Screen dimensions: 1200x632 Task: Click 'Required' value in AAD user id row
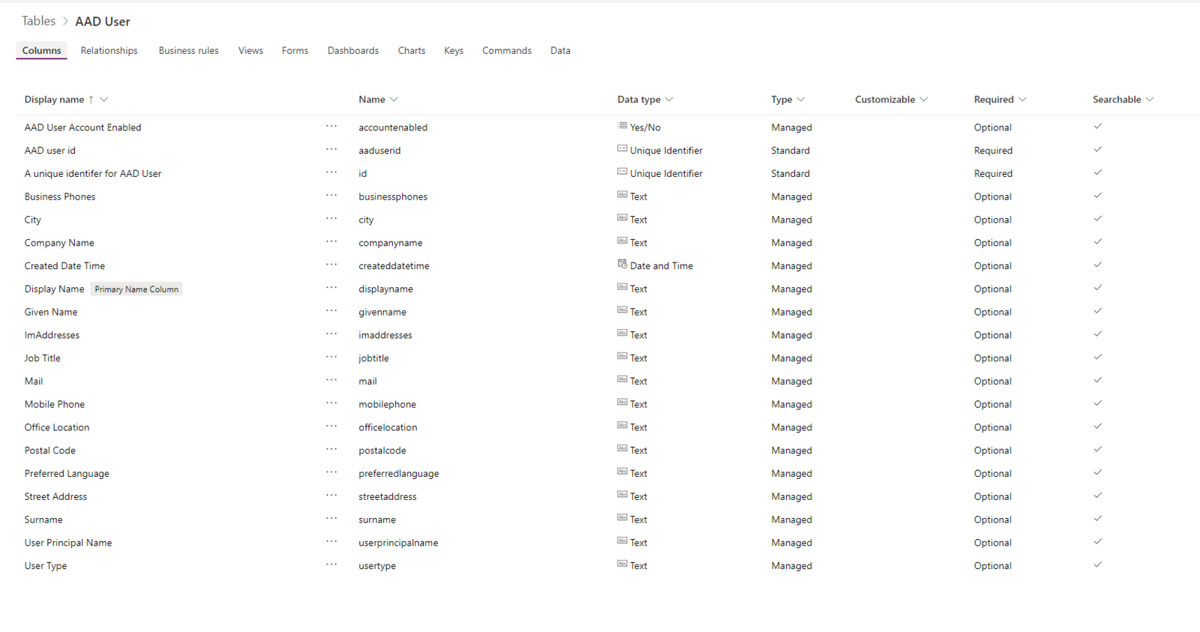(993, 151)
